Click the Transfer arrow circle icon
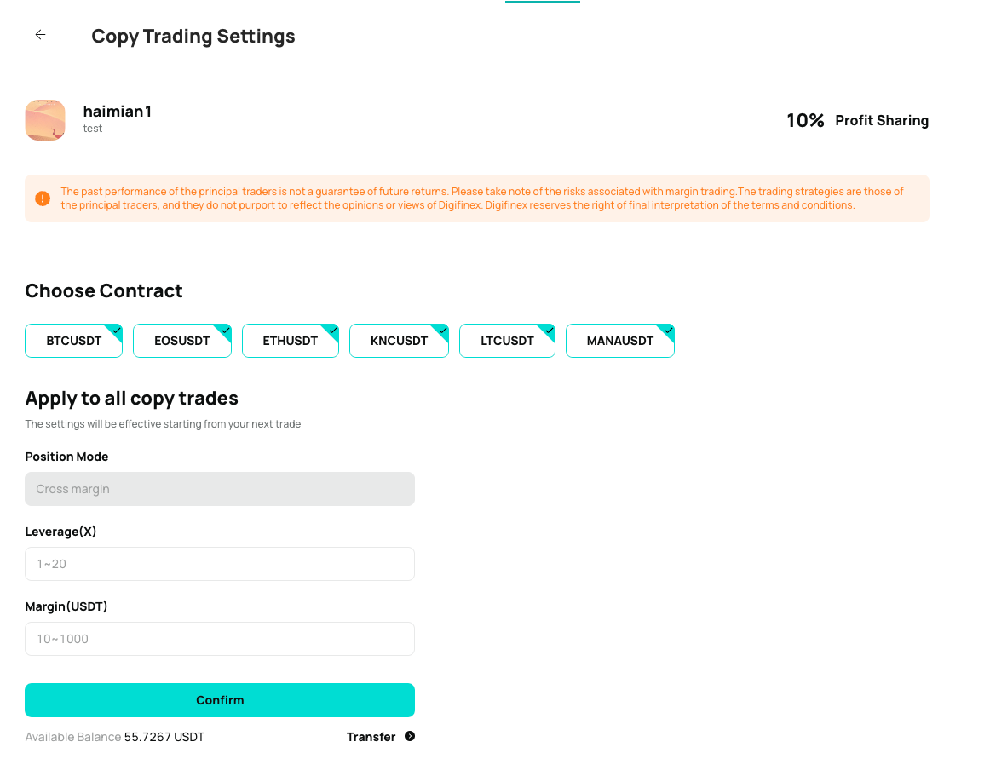Viewport: 990px width, 776px height. 410,737
